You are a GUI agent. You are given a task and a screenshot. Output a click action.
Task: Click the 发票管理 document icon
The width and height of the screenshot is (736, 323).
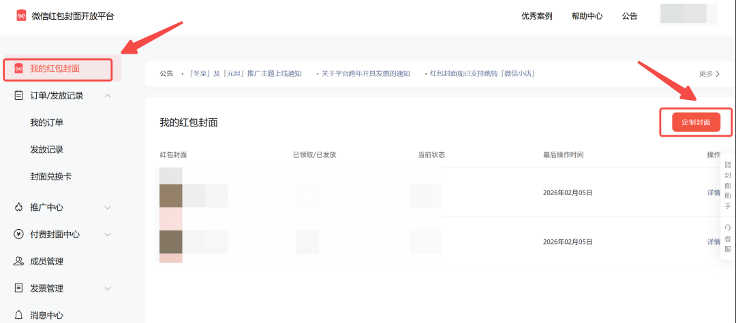pyautogui.click(x=19, y=288)
